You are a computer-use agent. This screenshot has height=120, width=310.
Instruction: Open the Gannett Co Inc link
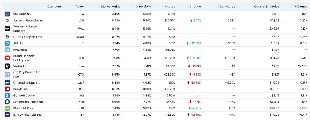24,96
